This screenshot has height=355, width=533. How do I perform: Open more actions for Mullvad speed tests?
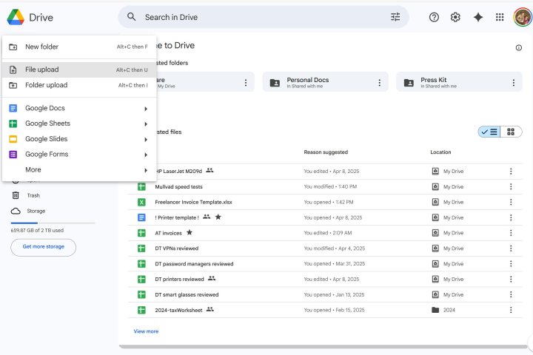pos(511,186)
